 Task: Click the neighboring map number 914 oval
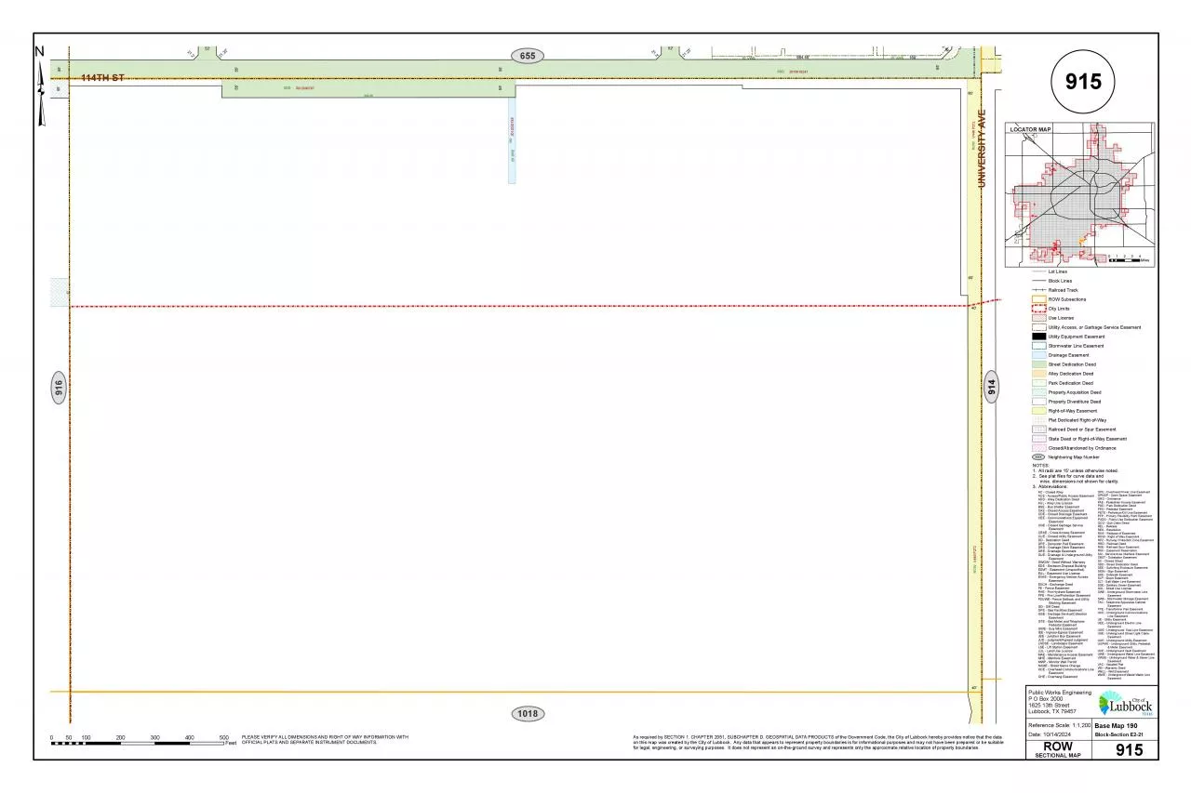point(991,385)
